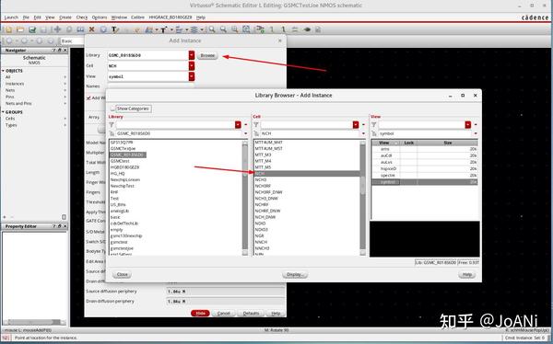
Task: Click the library book toolbar icon
Action: [x=80, y=30]
